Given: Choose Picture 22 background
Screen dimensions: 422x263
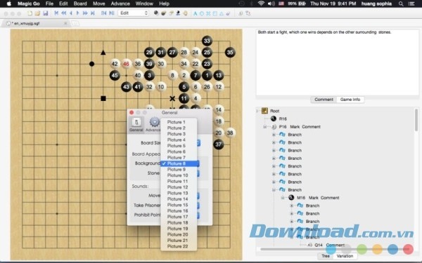Looking at the screenshot, I should pos(179,246).
